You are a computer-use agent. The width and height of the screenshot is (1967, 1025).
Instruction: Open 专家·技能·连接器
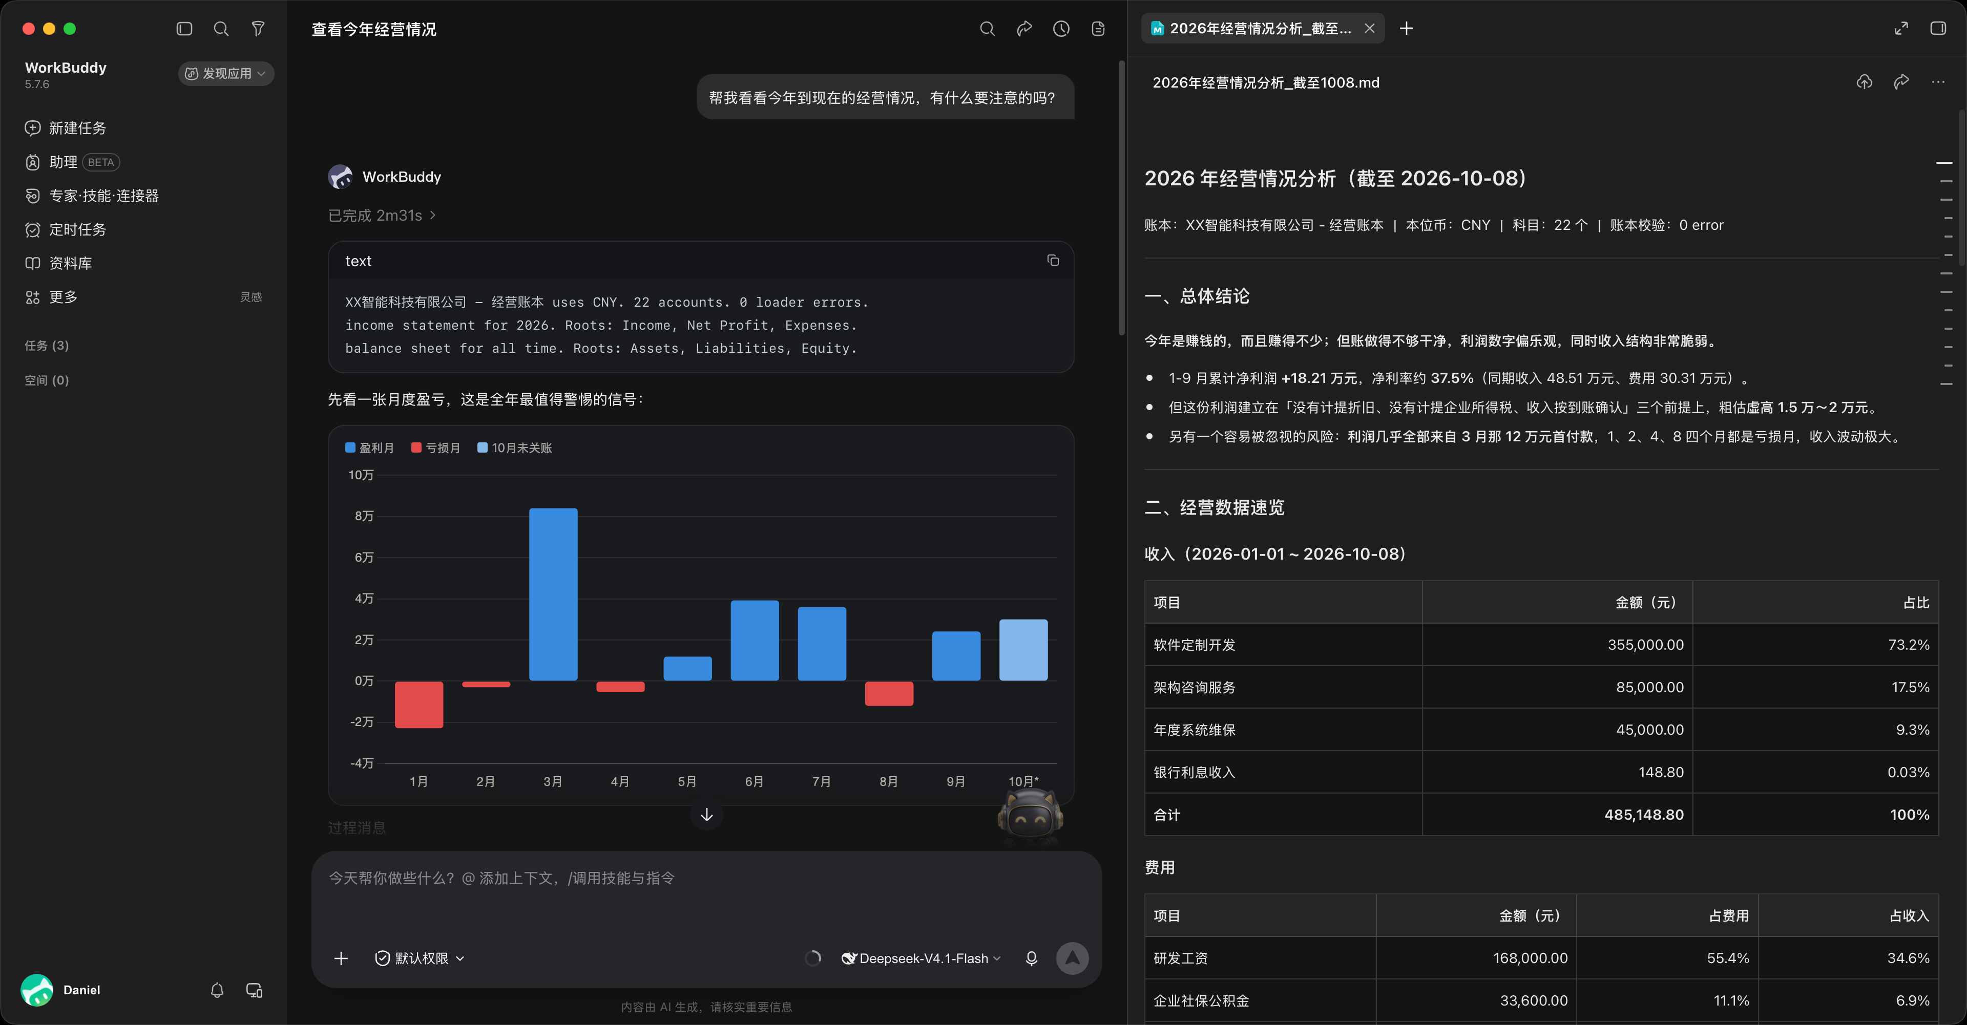[92, 196]
